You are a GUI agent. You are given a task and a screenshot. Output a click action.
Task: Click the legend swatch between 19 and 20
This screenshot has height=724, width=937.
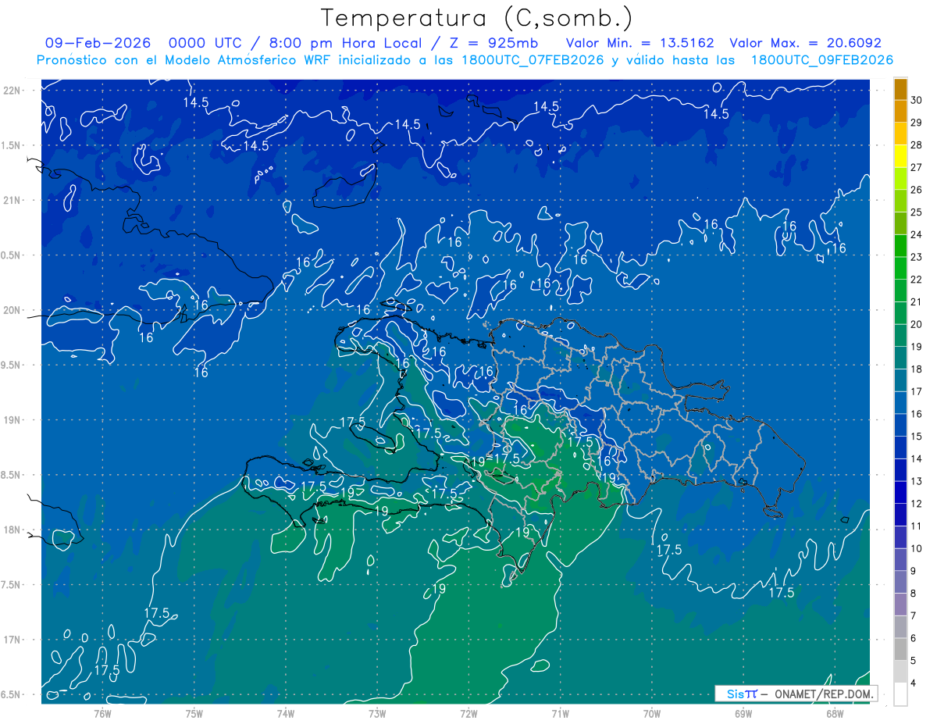(x=900, y=335)
